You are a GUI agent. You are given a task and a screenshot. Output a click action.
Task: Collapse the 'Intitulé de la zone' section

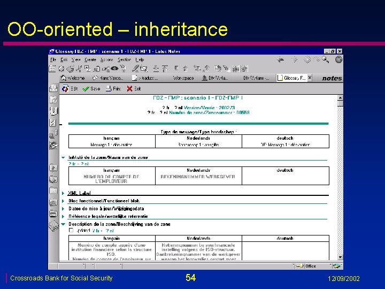coord(63,157)
